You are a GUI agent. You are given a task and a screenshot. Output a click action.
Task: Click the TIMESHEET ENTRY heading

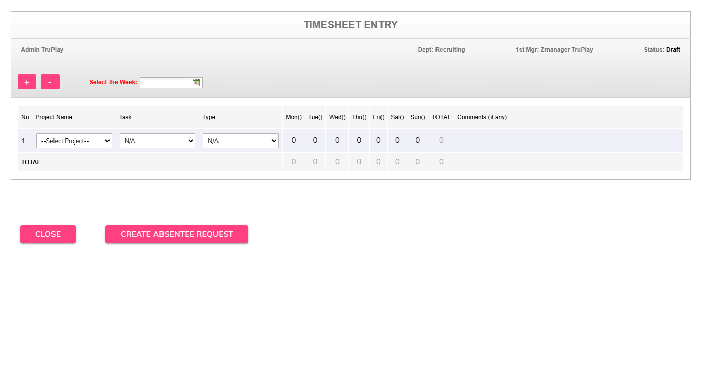click(351, 24)
